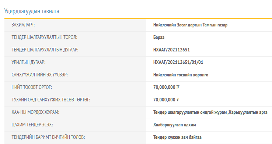The image size is (272, 144).
Task: Click the Бараа value
Action: (x=159, y=37)
